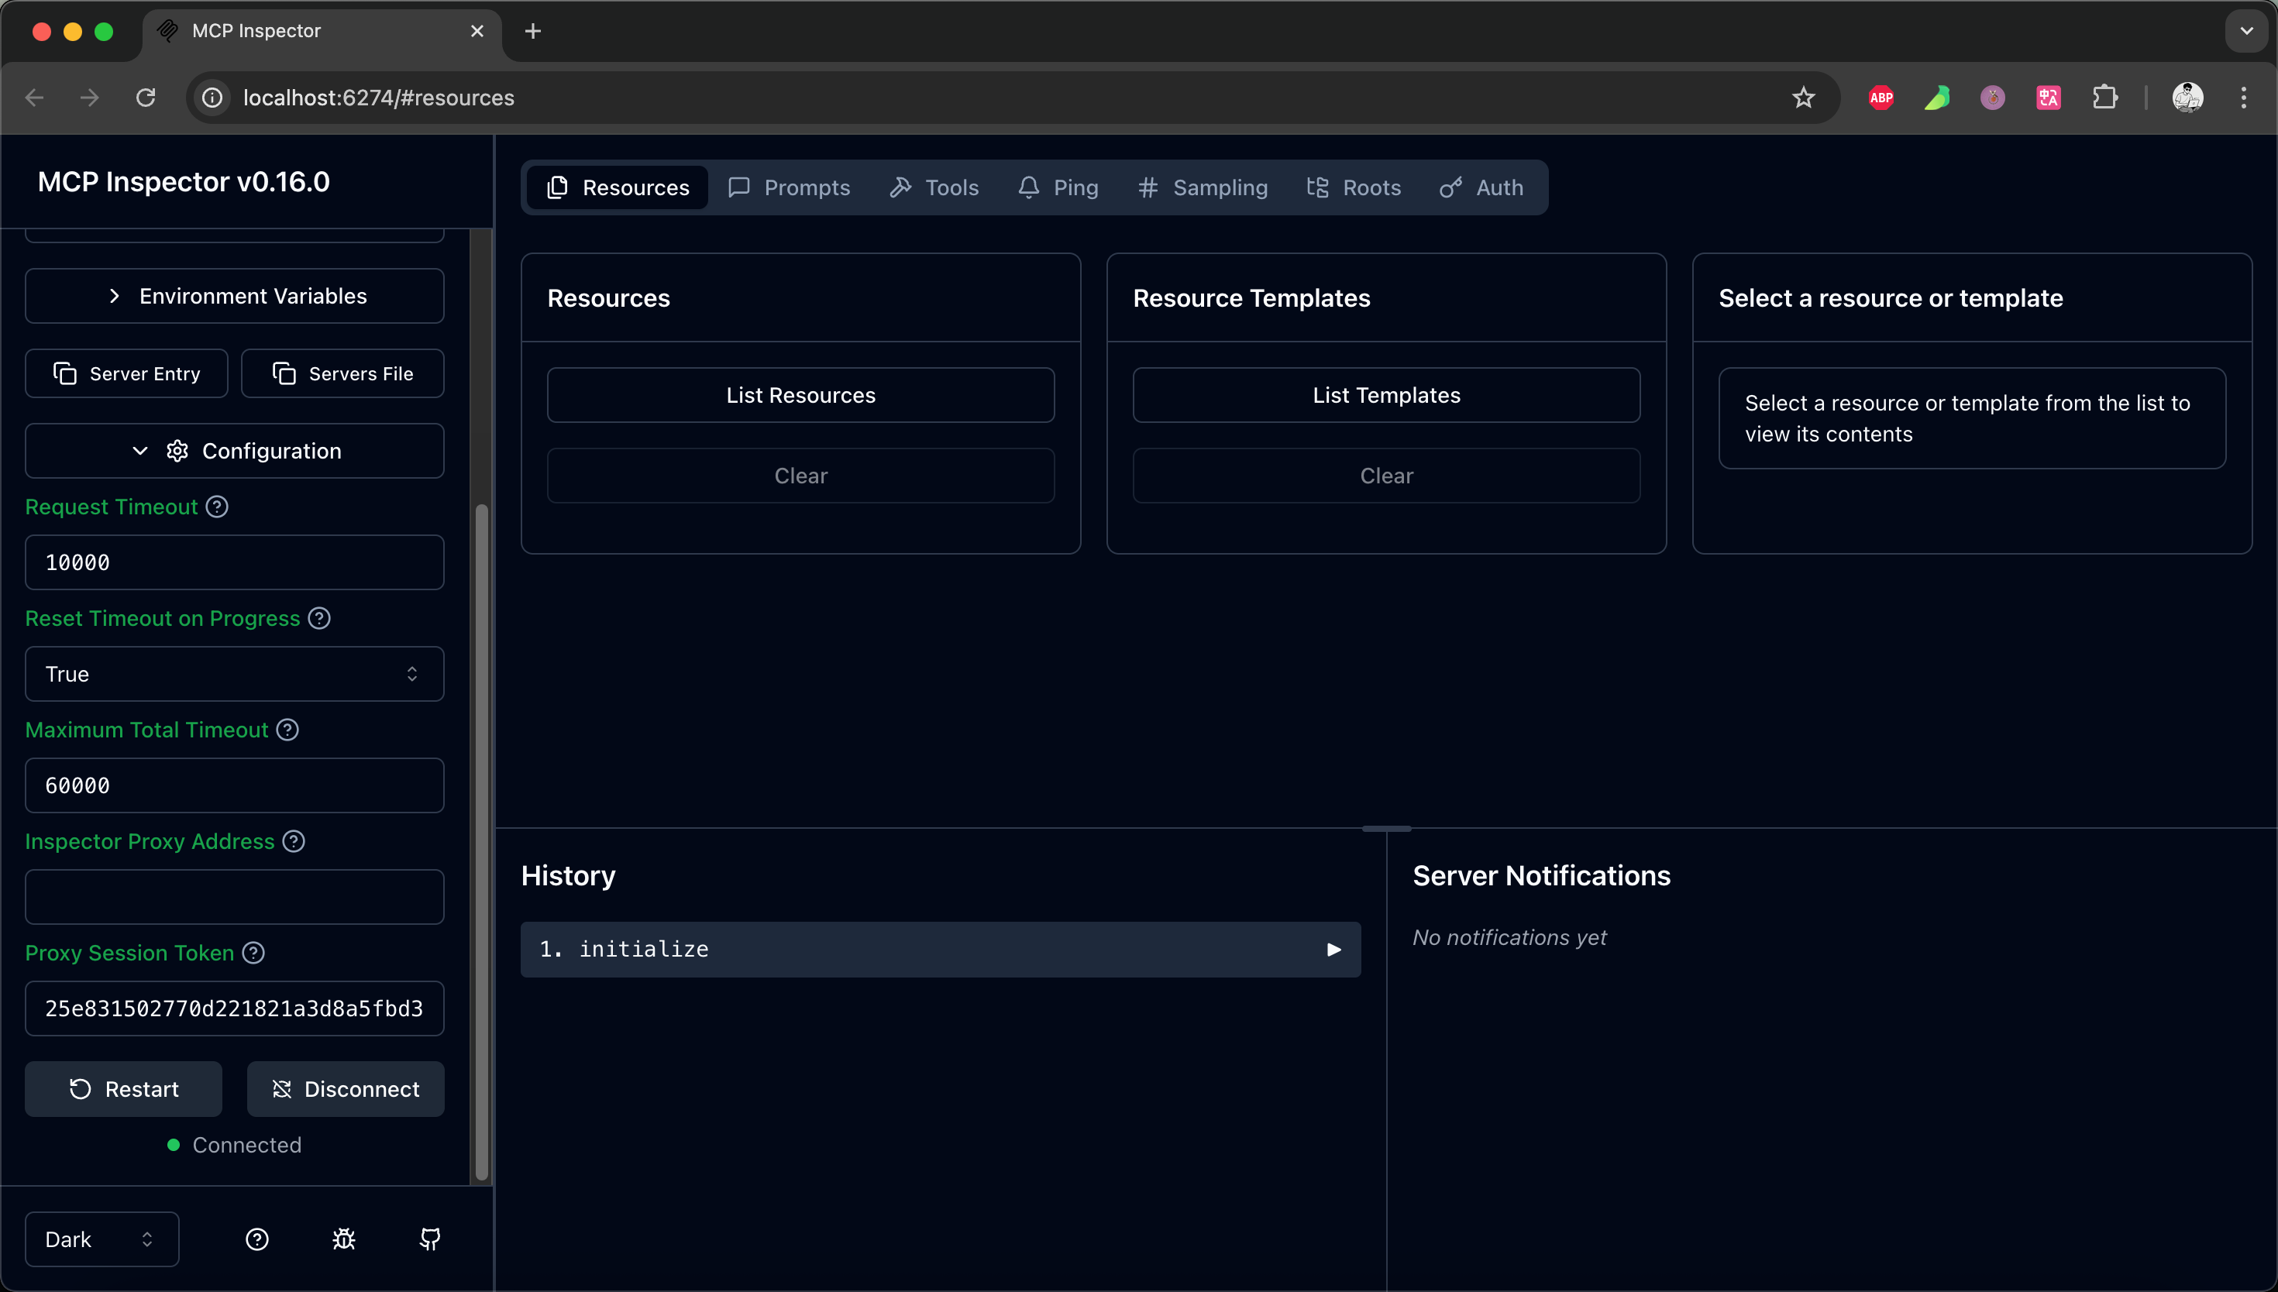Open the tab search dropdown arrow
This screenshot has height=1292, width=2278.
tap(2246, 31)
